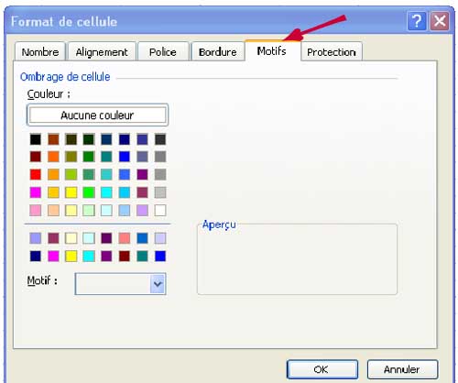Choose the darkest gray swatch
This screenshot has height=383, width=458.
[160, 139]
